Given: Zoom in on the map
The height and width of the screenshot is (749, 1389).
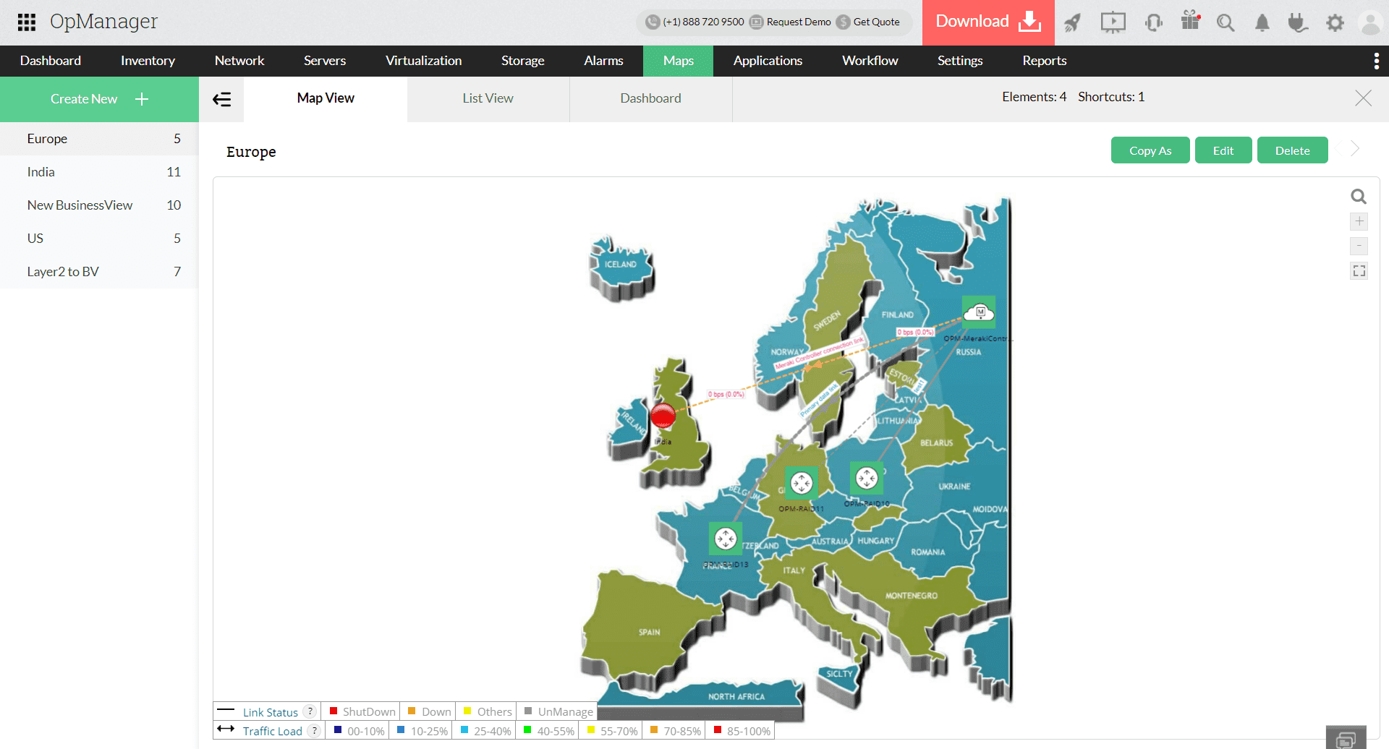Looking at the screenshot, I should 1359,221.
